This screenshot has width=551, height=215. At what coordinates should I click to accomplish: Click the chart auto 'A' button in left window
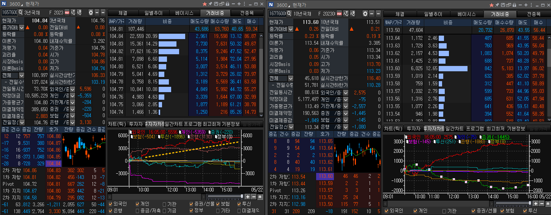coord(260,196)
